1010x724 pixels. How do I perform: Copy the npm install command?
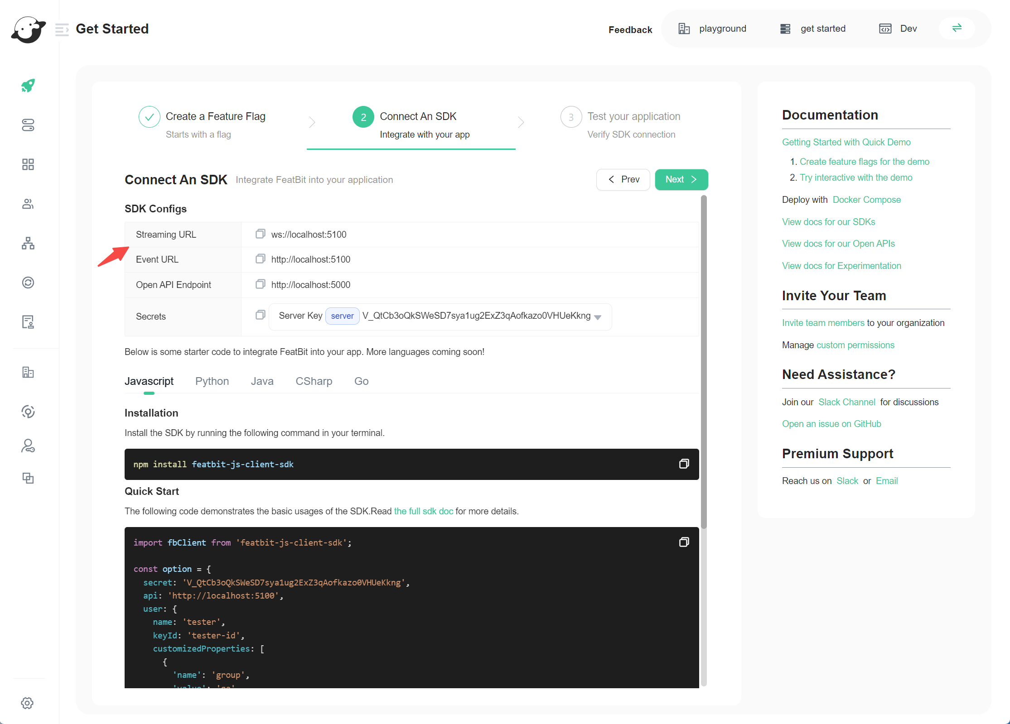[684, 464]
